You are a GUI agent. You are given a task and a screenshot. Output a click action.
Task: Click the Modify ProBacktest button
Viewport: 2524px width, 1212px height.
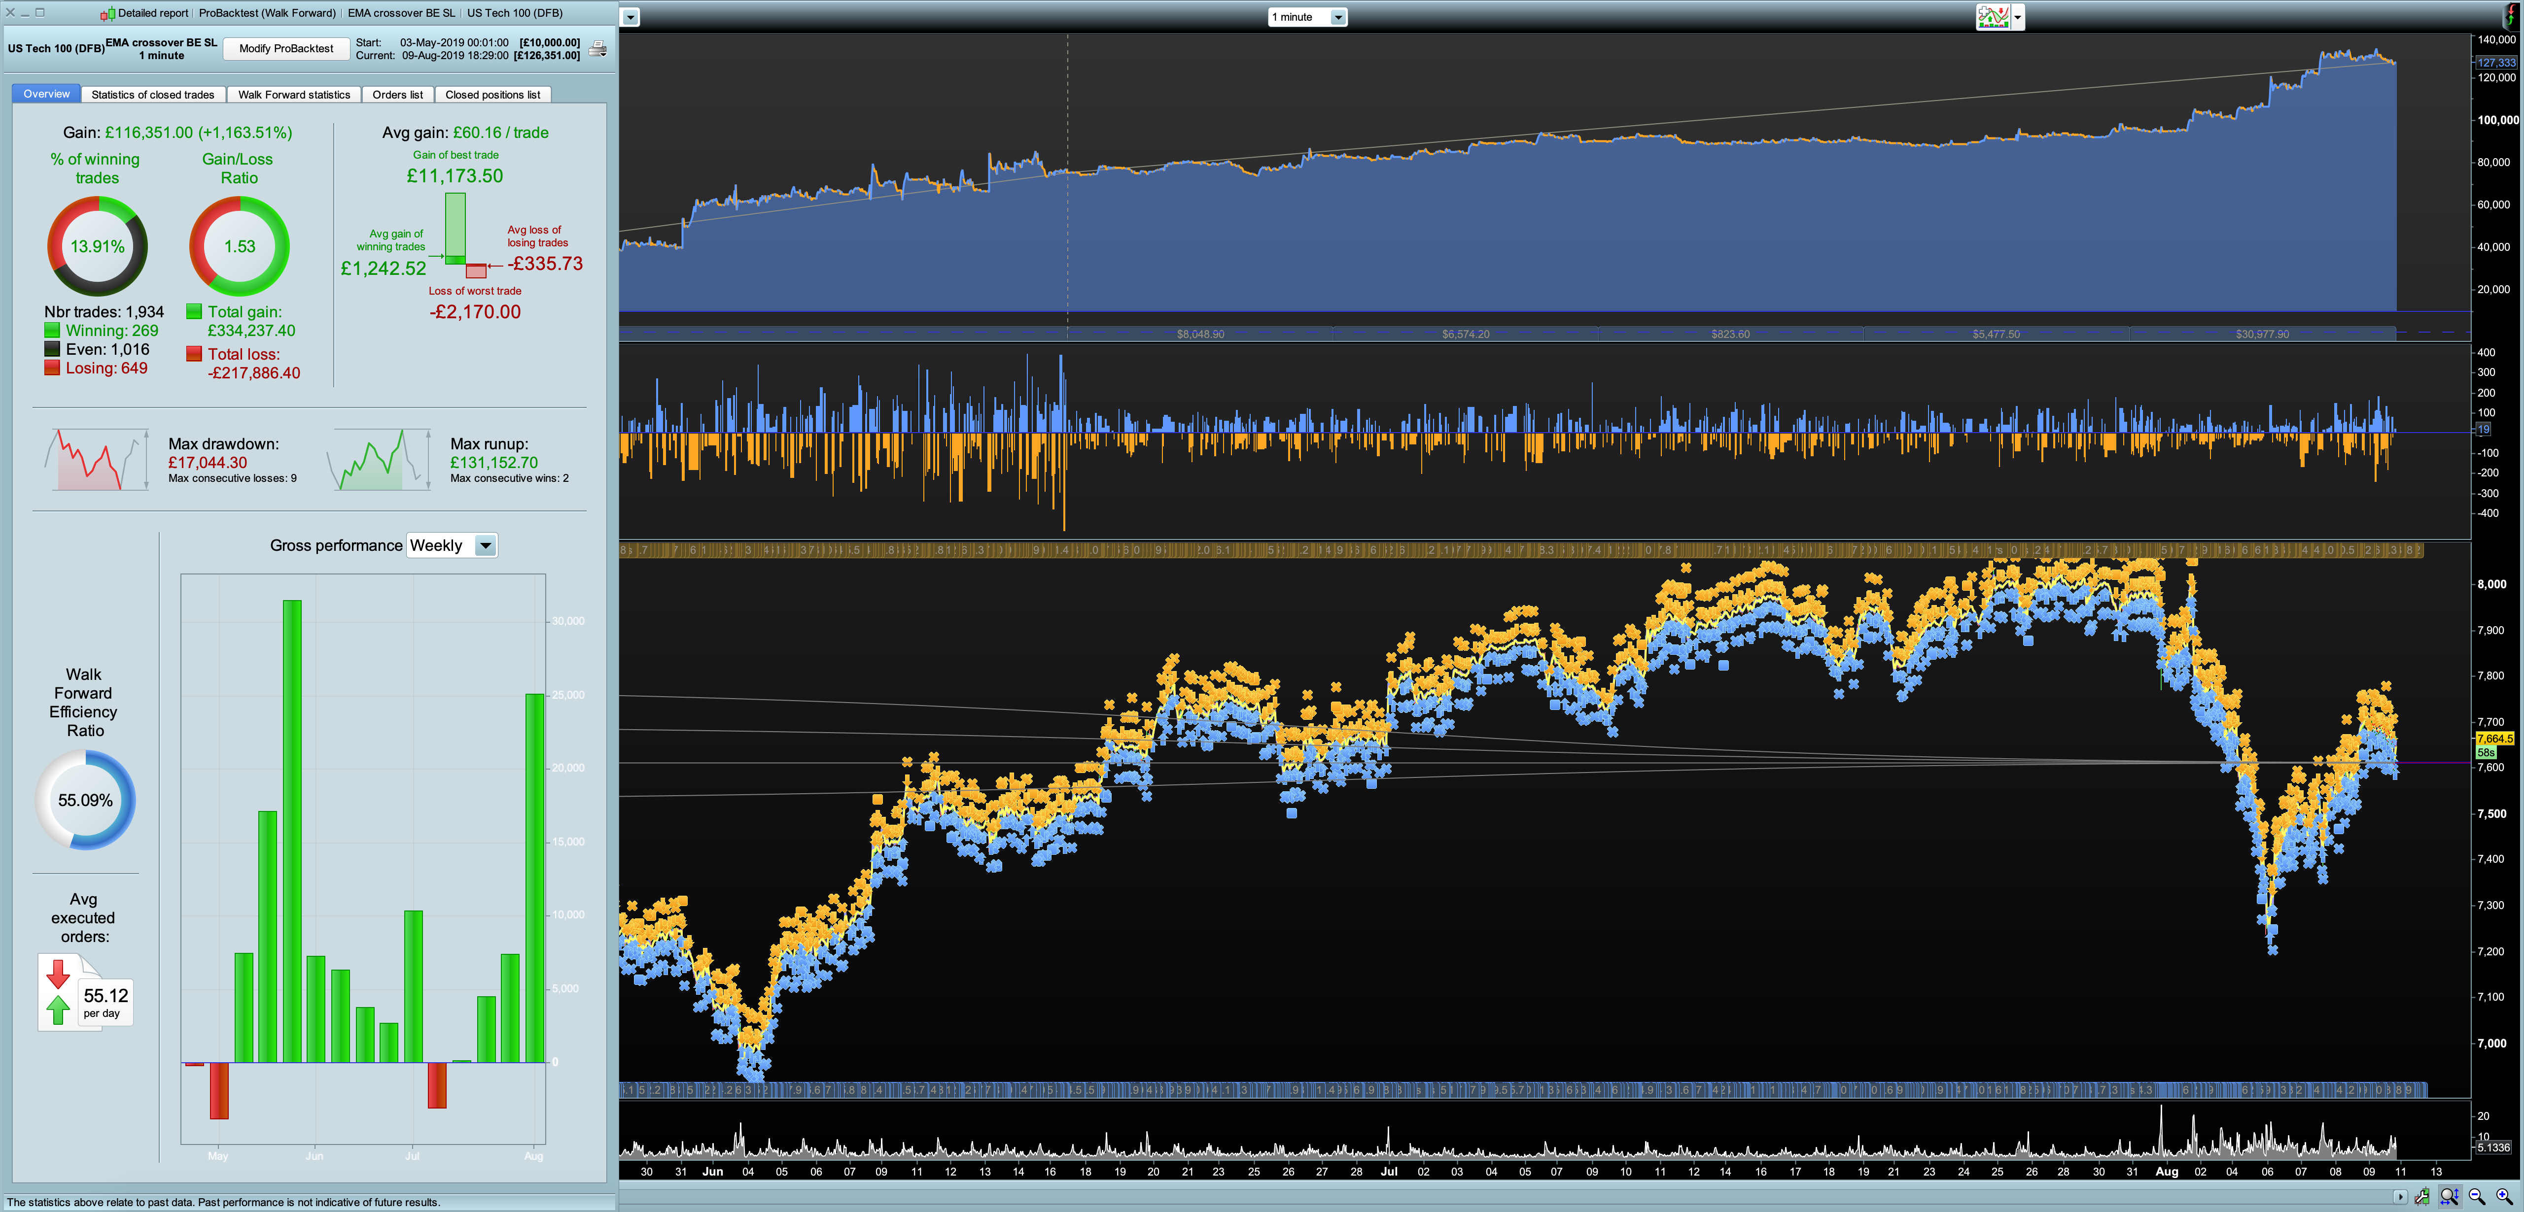[286, 49]
